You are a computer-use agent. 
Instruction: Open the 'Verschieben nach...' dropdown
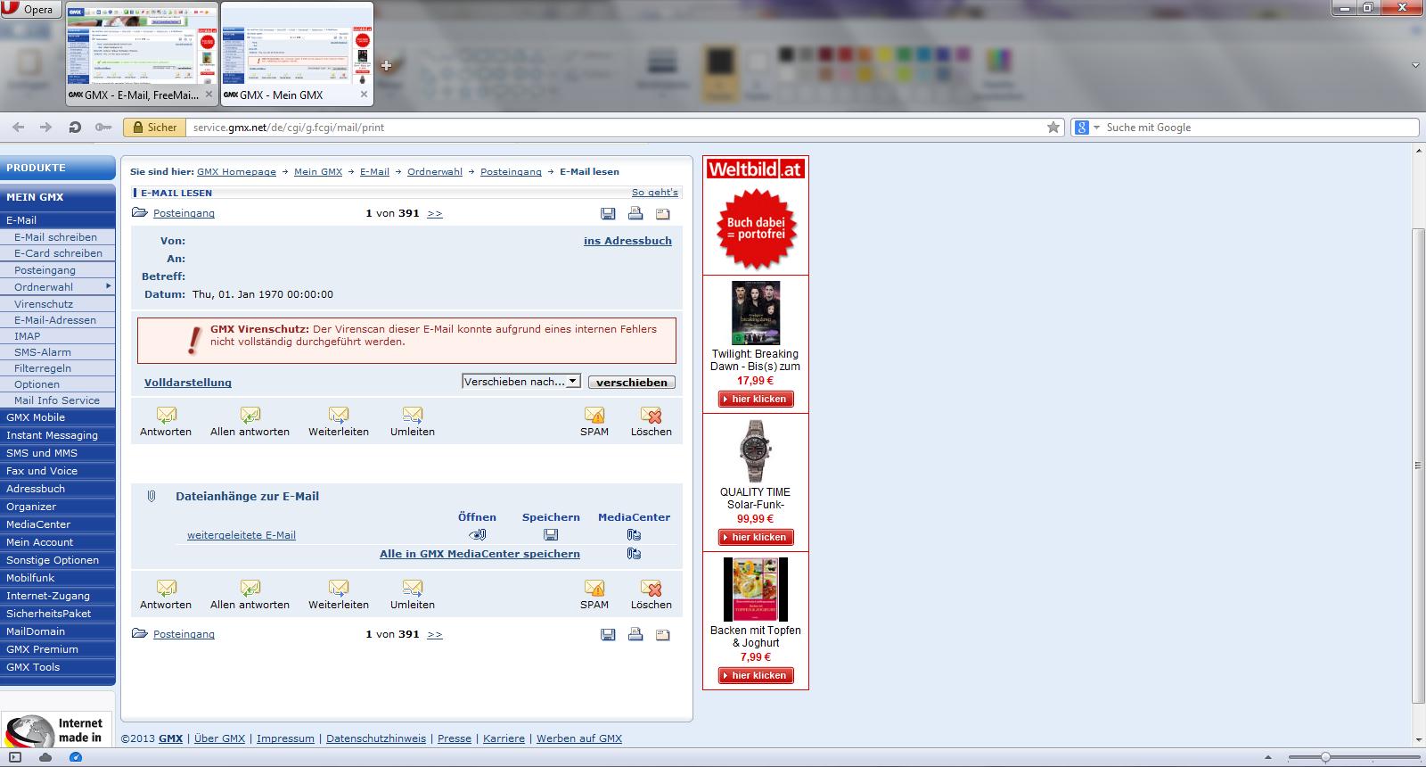521,382
